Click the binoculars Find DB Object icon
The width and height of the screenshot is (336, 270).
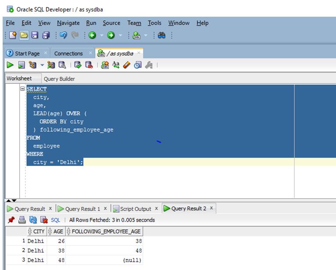coord(161,36)
